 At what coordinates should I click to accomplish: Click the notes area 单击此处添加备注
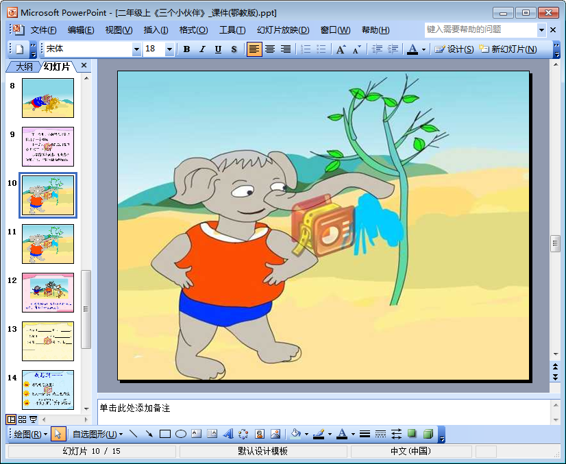(323, 412)
